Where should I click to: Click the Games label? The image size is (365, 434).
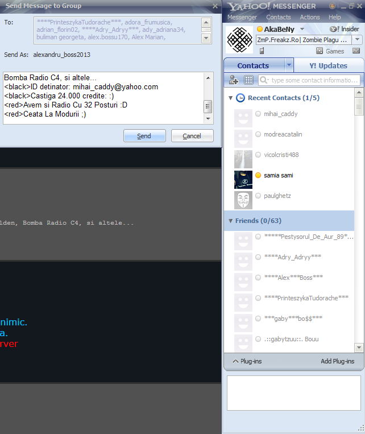[x=335, y=51]
